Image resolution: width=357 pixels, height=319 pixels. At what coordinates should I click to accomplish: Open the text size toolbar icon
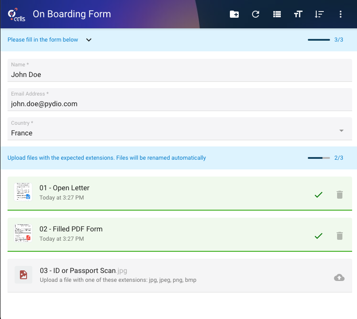(298, 14)
